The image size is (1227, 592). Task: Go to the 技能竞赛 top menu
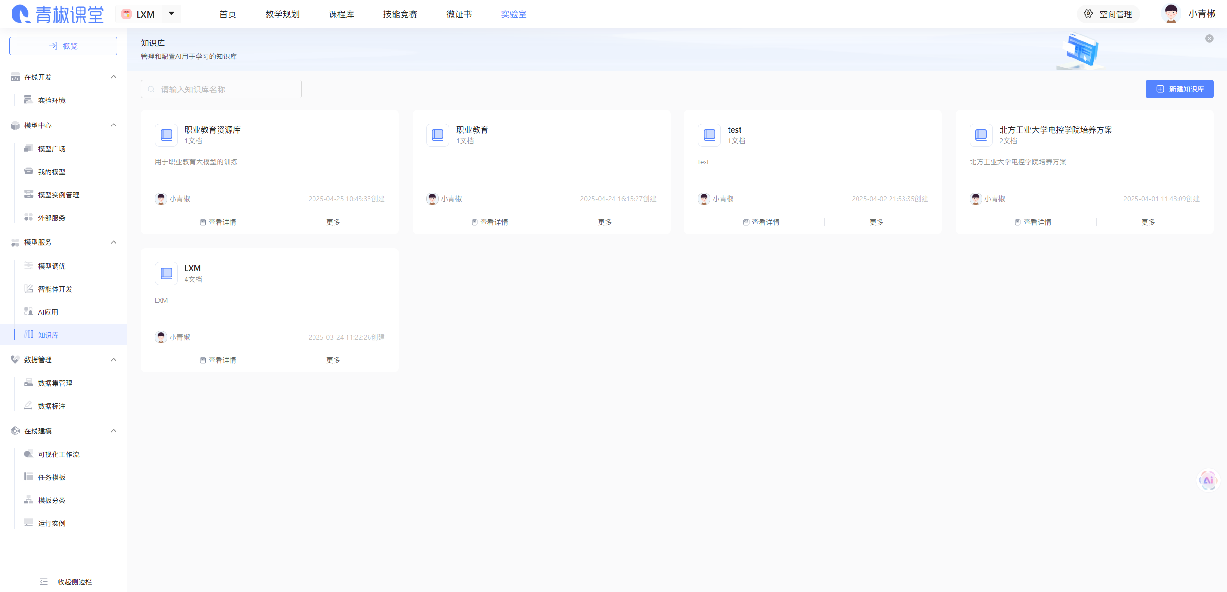[400, 14]
